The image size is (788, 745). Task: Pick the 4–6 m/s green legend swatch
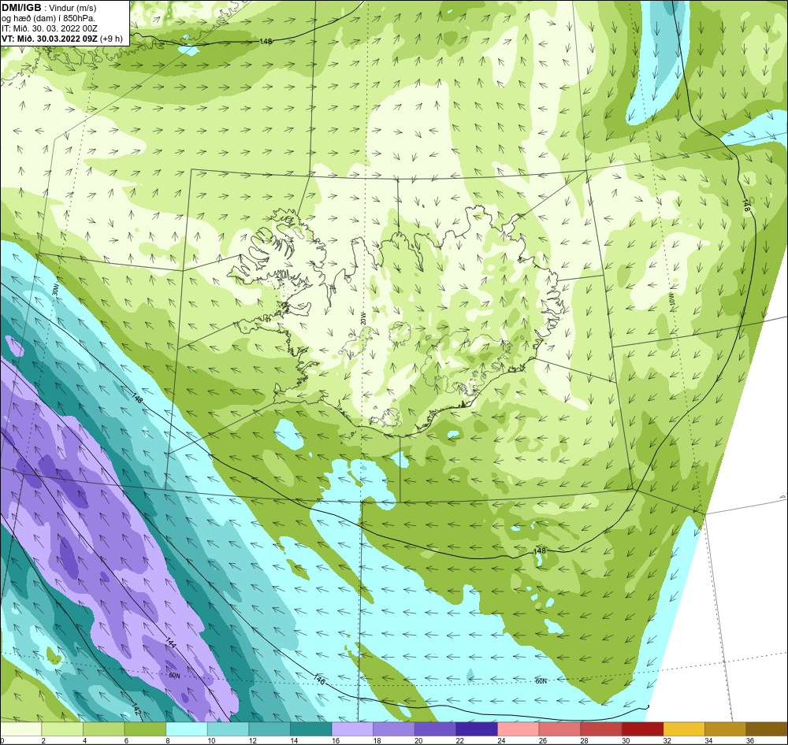(104, 729)
